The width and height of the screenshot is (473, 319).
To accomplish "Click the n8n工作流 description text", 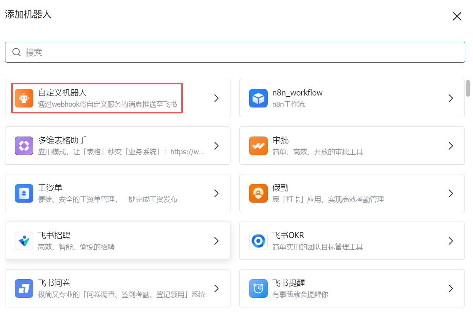I will tap(289, 104).
